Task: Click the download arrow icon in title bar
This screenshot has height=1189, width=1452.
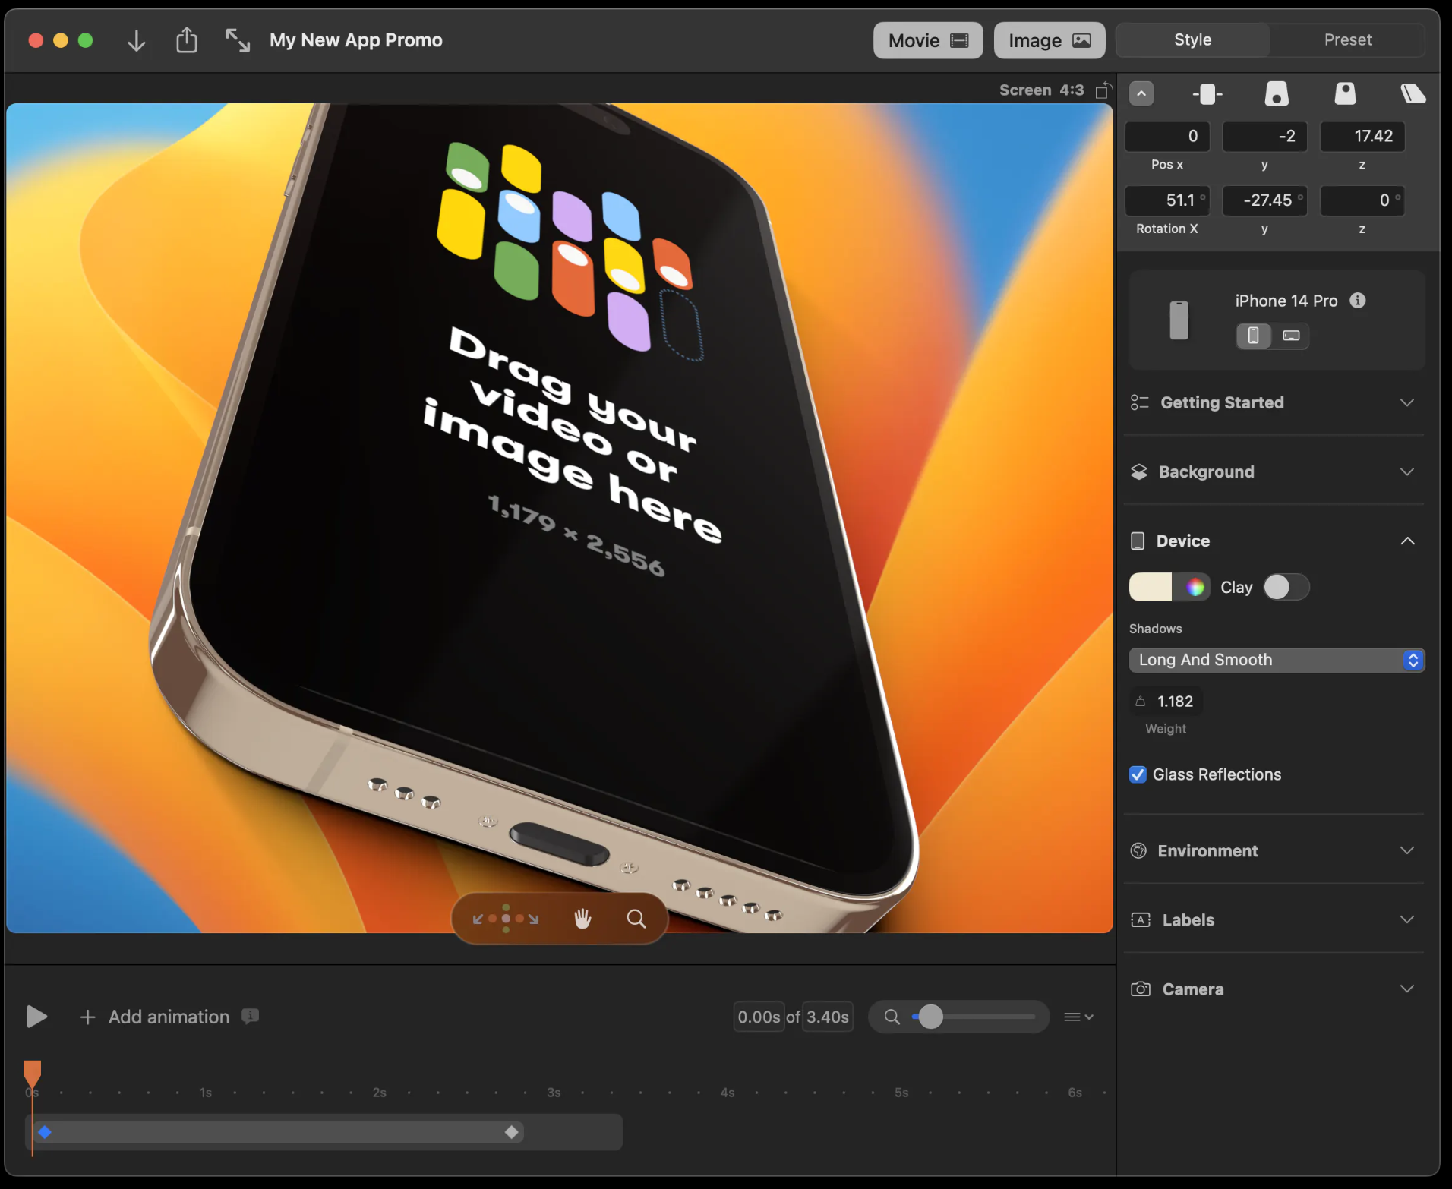Action: click(136, 40)
